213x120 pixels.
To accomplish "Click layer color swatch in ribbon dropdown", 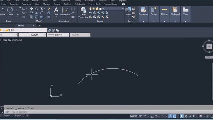I will tap(100, 9).
